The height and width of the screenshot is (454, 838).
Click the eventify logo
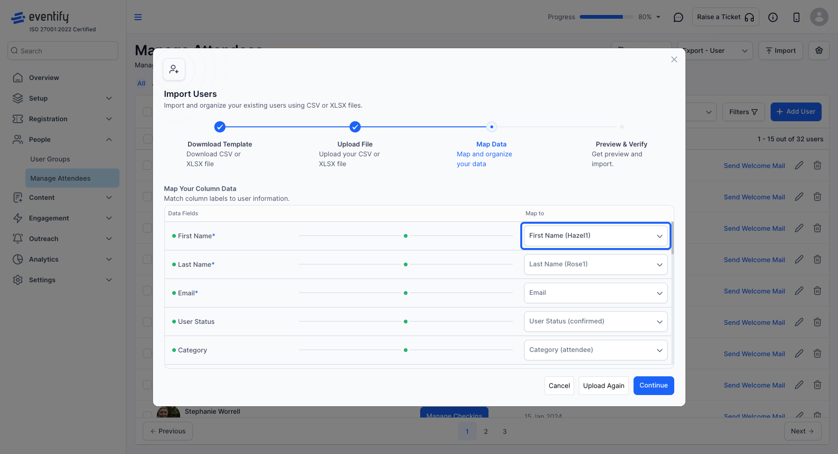click(x=40, y=17)
